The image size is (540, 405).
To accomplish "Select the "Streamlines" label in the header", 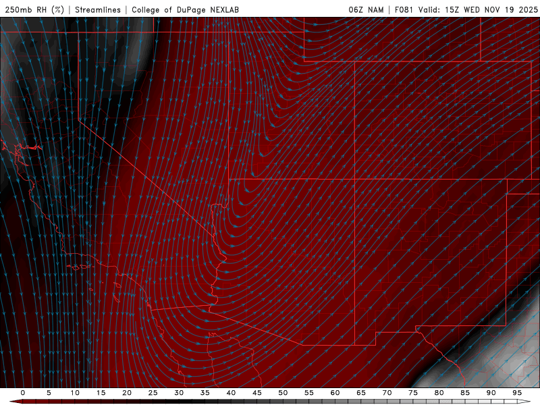I will tap(98, 9).
